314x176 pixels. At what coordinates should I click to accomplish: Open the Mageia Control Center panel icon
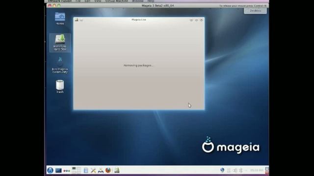(x=101, y=170)
